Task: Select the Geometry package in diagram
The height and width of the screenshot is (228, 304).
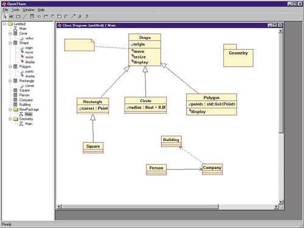Action: click(238, 55)
